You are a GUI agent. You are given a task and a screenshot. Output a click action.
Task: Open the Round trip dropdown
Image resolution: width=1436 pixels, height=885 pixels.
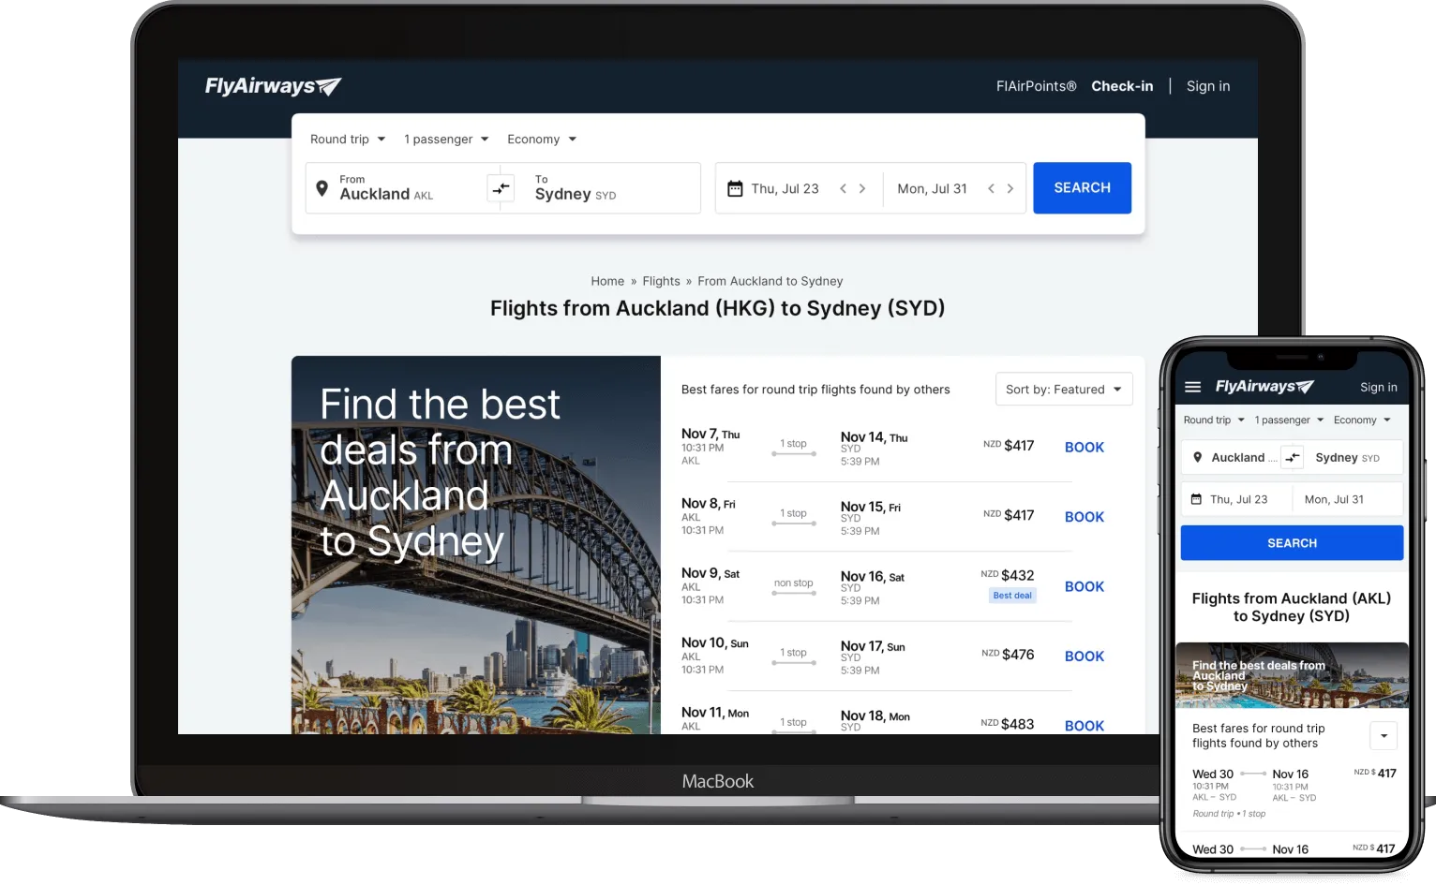click(x=346, y=139)
